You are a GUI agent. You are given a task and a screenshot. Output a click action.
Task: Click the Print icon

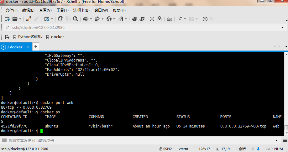pyautogui.click(x=86, y=19)
